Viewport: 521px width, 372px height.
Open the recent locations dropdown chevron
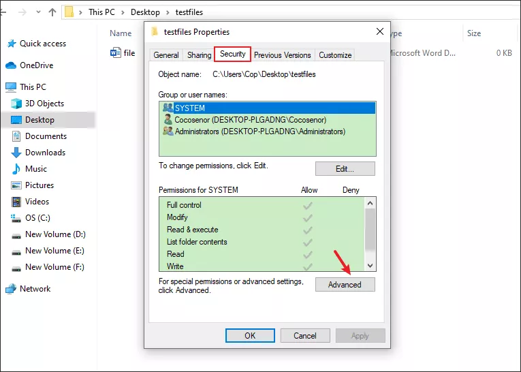[38, 12]
